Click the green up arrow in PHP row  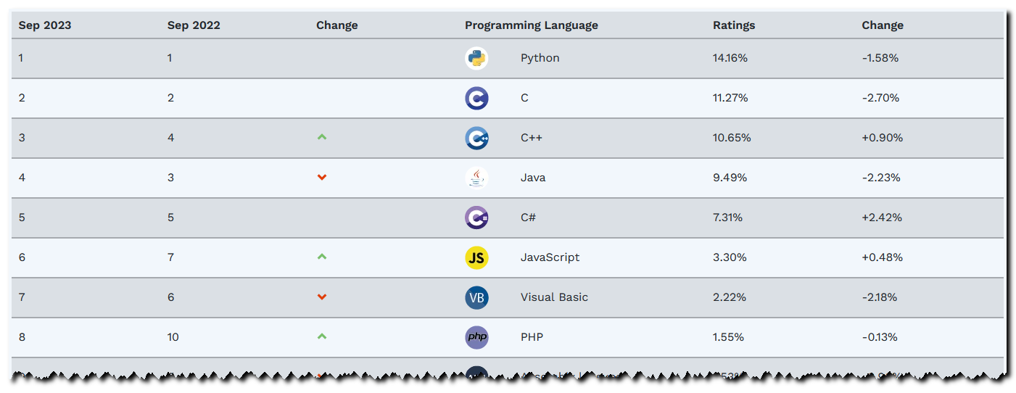322,336
